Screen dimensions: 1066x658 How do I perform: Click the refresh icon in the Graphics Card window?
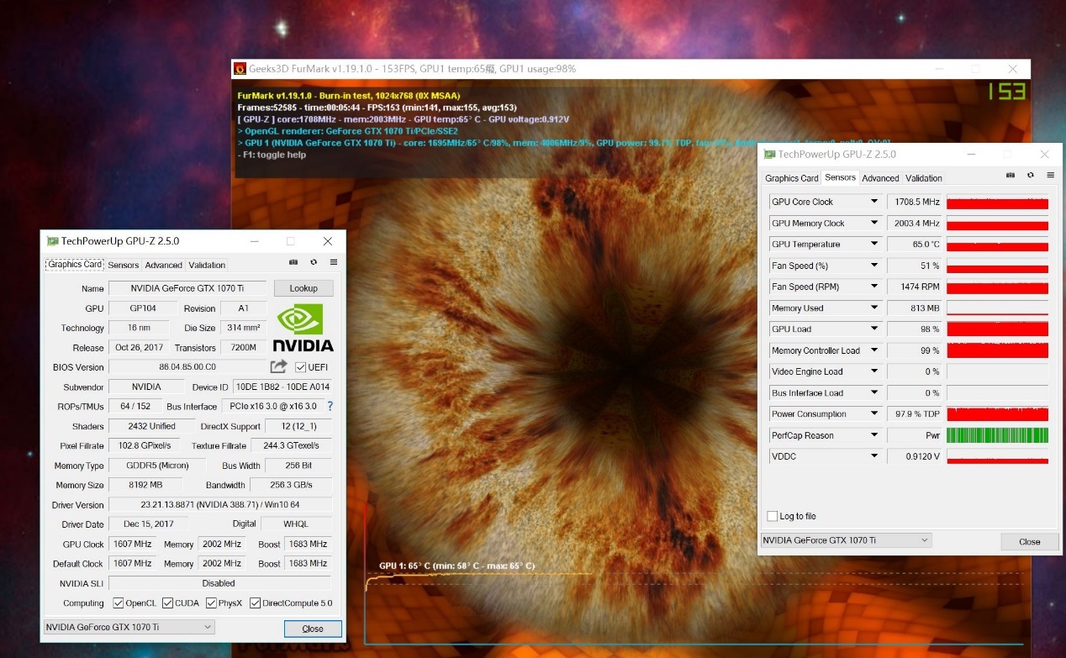pyautogui.click(x=314, y=263)
